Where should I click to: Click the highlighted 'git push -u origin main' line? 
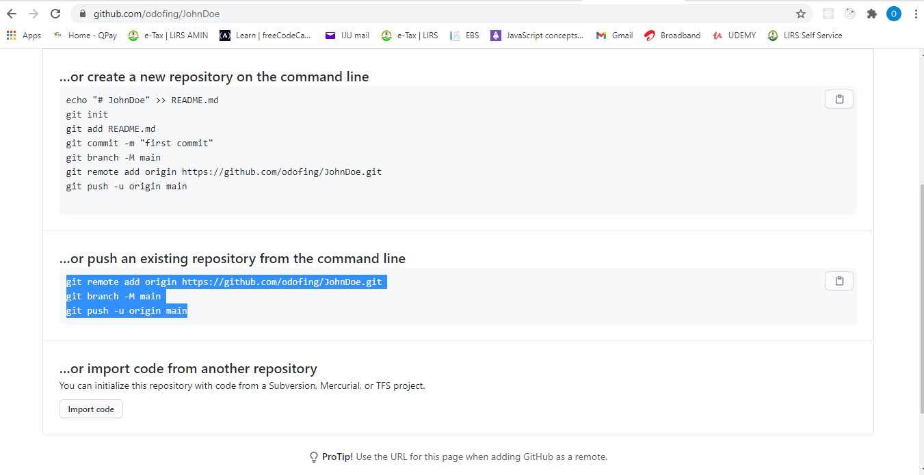click(127, 310)
